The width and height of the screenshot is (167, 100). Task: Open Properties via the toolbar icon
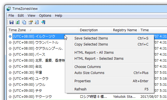pos(31,22)
